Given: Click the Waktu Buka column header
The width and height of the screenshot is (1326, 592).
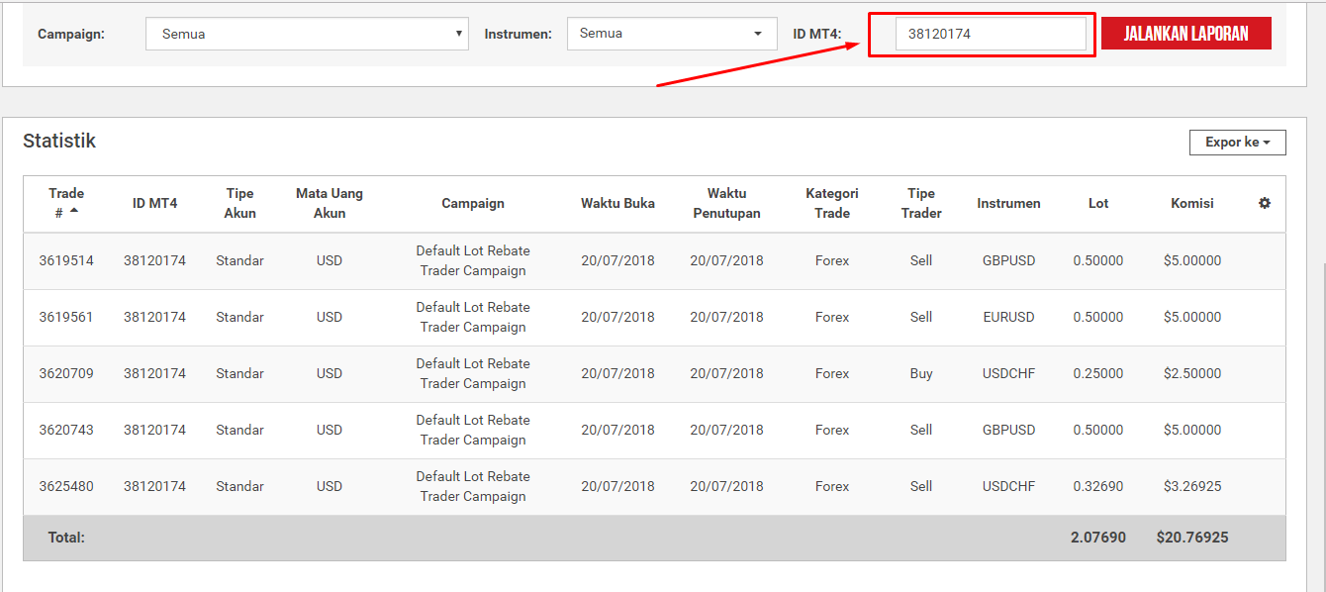Looking at the screenshot, I should click(x=617, y=203).
